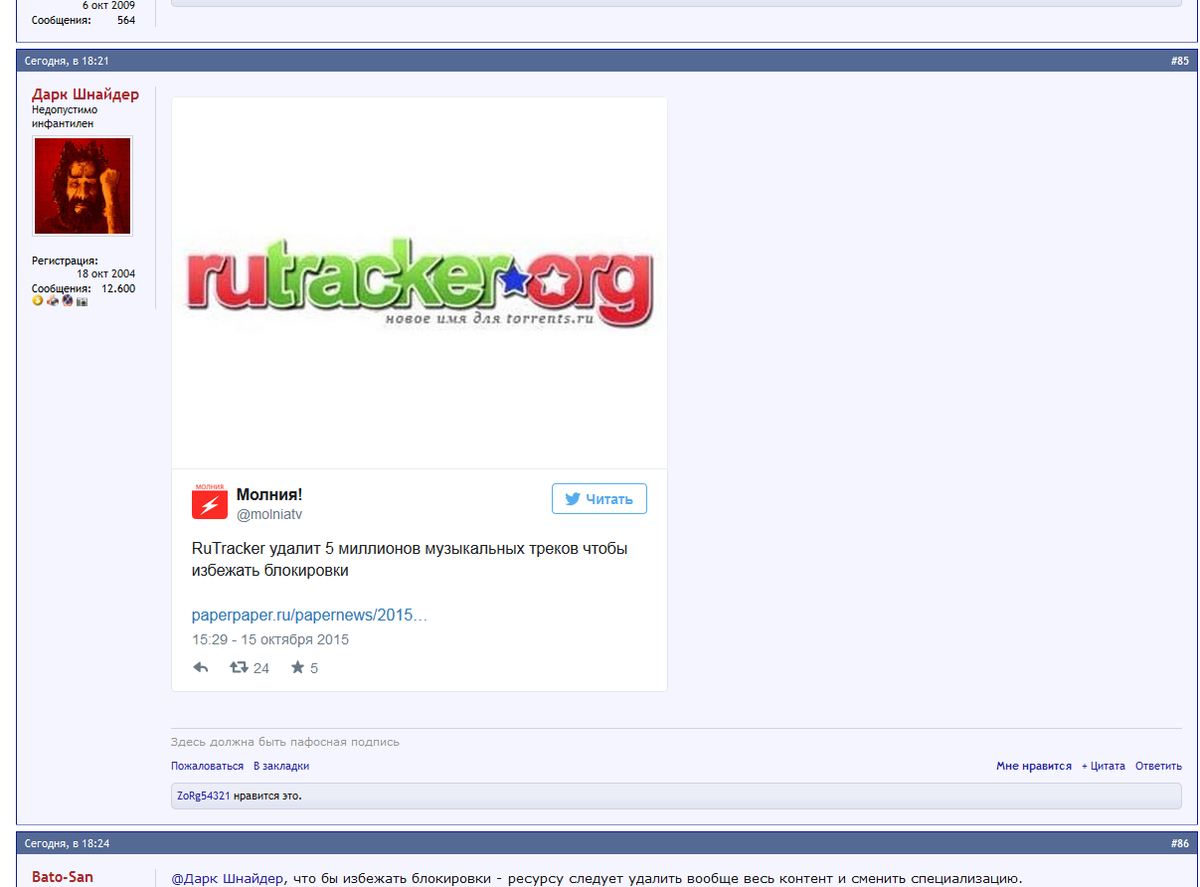1200x887 pixels.
Task: Click the hand holding disc badge icon
Action: [x=53, y=300]
